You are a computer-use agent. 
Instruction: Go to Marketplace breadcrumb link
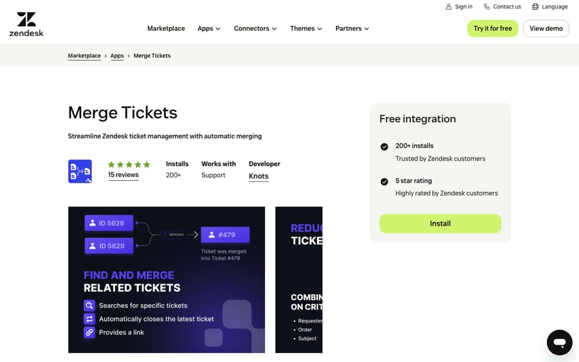pyautogui.click(x=84, y=56)
